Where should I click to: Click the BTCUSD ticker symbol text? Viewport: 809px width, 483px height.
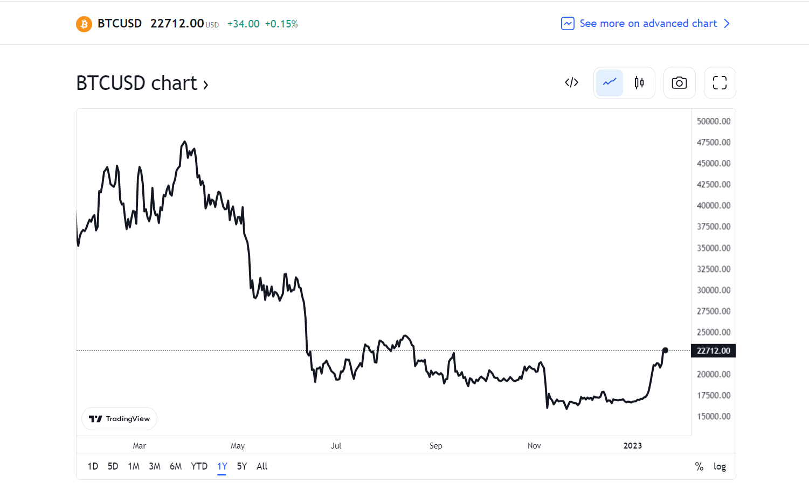(x=120, y=24)
